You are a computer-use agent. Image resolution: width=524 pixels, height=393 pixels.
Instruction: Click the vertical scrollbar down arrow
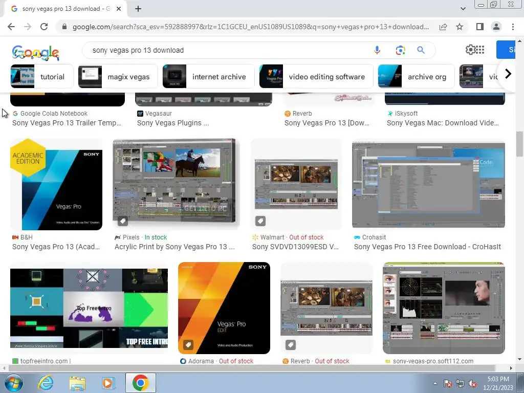click(519, 359)
